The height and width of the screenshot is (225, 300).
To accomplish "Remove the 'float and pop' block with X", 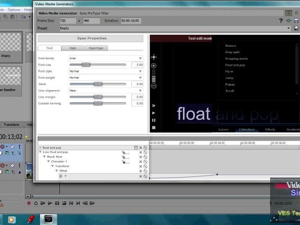I will tap(141, 148).
